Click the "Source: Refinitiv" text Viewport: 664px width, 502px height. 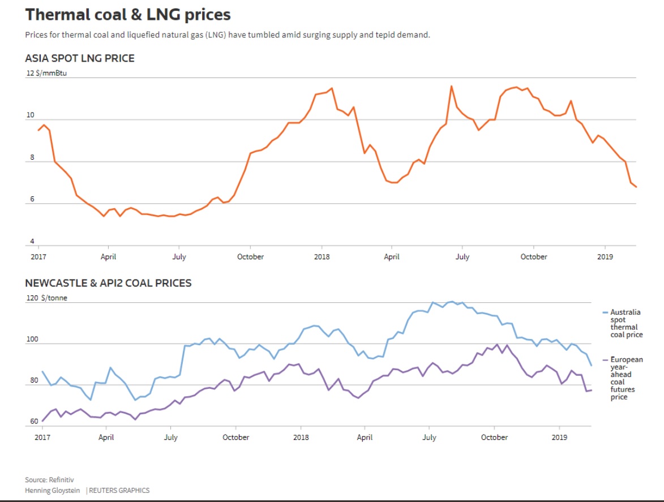(50, 480)
